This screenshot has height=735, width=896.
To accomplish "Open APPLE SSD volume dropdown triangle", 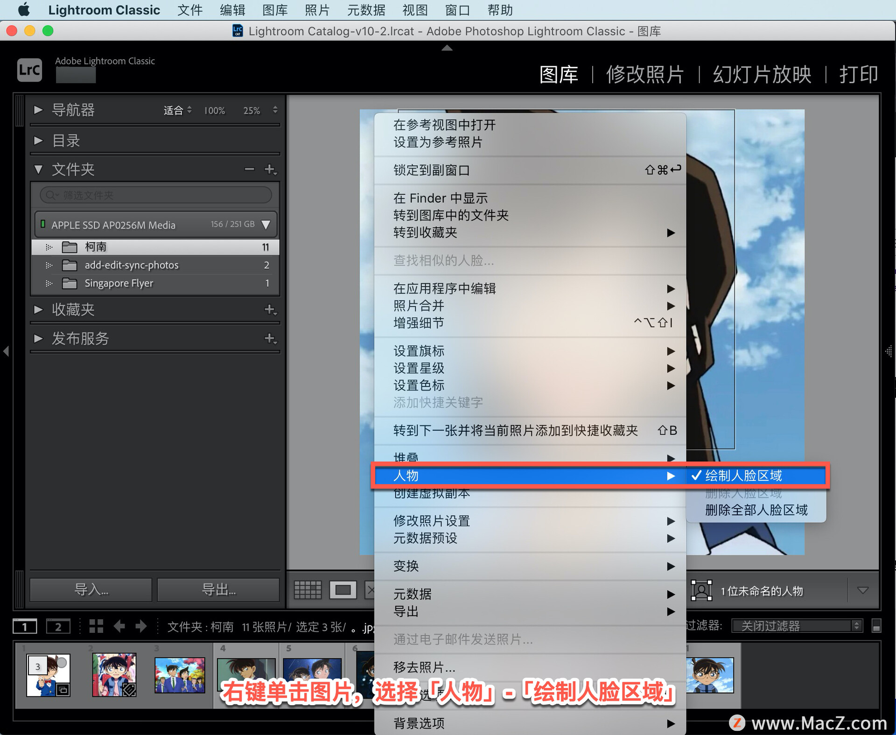I will pyautogui.click(x=266, y=224).
